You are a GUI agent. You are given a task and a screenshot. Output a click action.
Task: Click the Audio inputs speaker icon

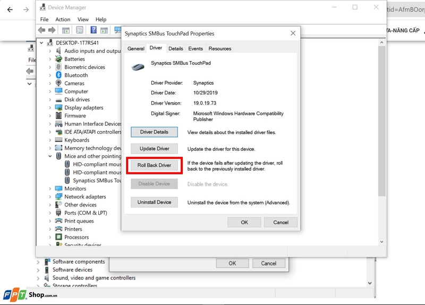[58, 50]
